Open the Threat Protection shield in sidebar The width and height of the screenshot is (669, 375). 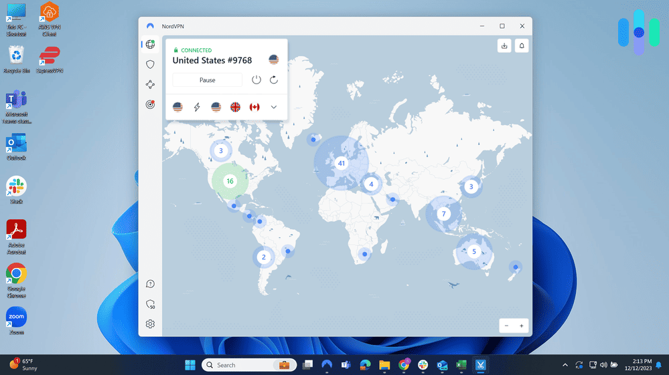point(150,64)
